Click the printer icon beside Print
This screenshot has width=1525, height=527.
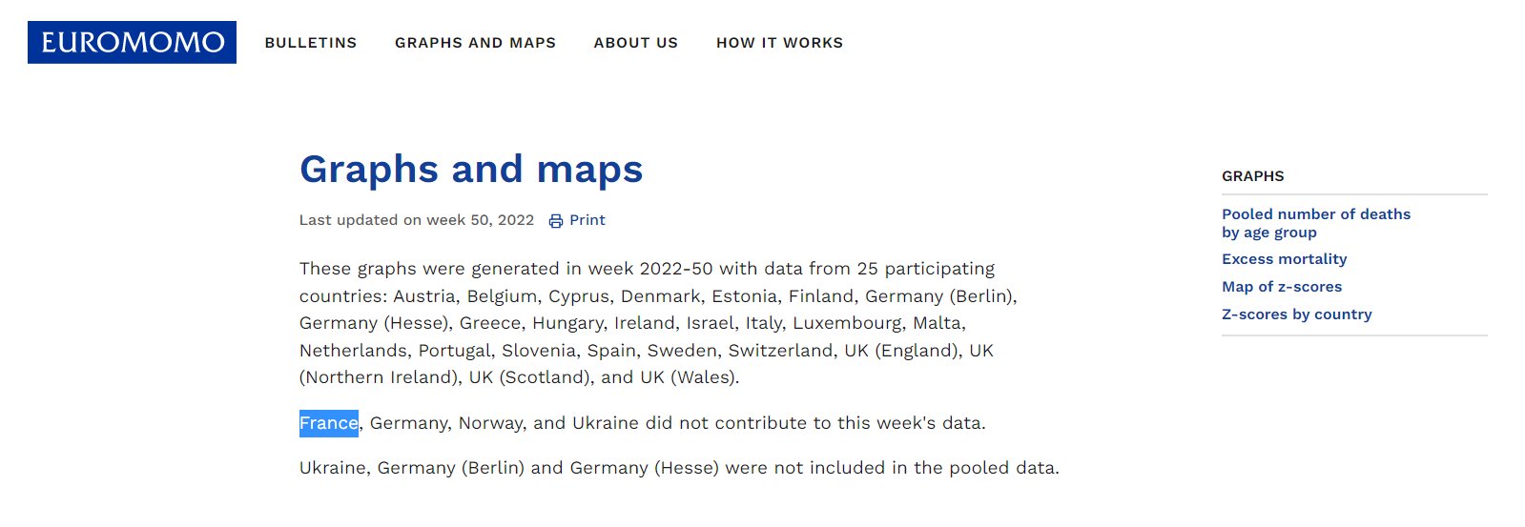(x=556, y=221)
